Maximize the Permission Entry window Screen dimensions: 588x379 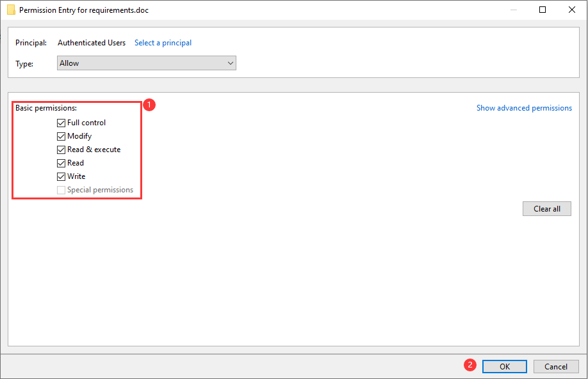click(543, 10)
